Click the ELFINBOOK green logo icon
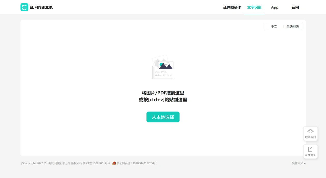The height and width of the screenshot is (178, 326). (x=24, y=7)
